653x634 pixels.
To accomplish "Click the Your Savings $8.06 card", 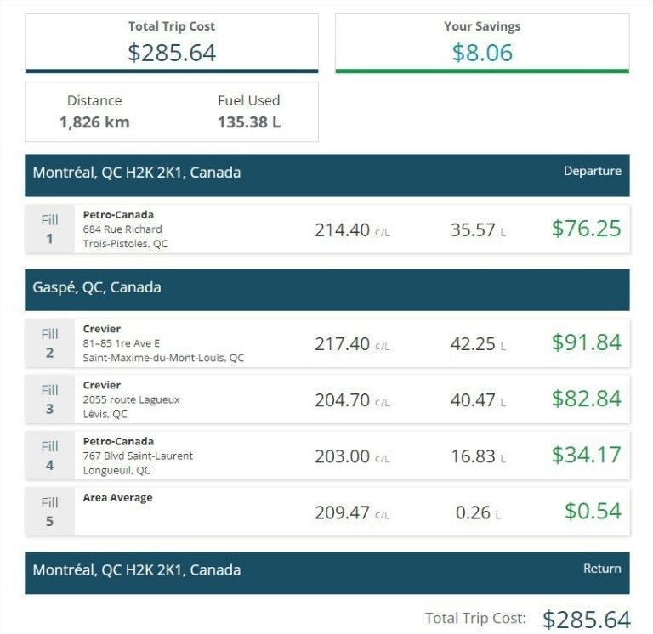I will (x=482, y=42).
